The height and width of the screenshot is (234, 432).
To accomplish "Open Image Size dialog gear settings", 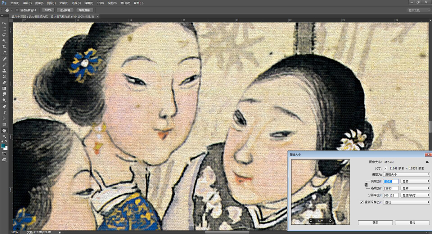I will [x=427, y=162].
